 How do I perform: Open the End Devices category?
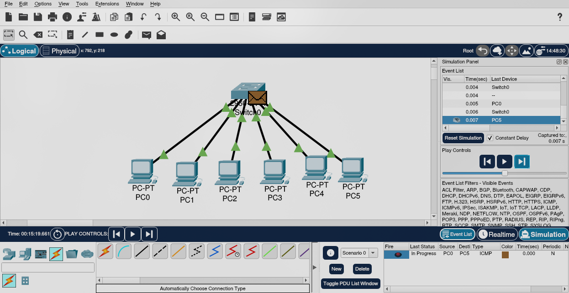click(x=25, y=254)
